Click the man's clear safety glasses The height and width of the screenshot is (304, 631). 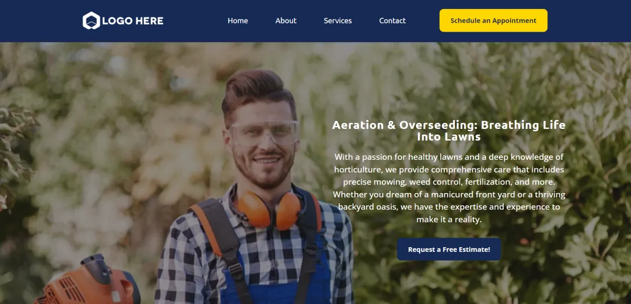point(264,133)
